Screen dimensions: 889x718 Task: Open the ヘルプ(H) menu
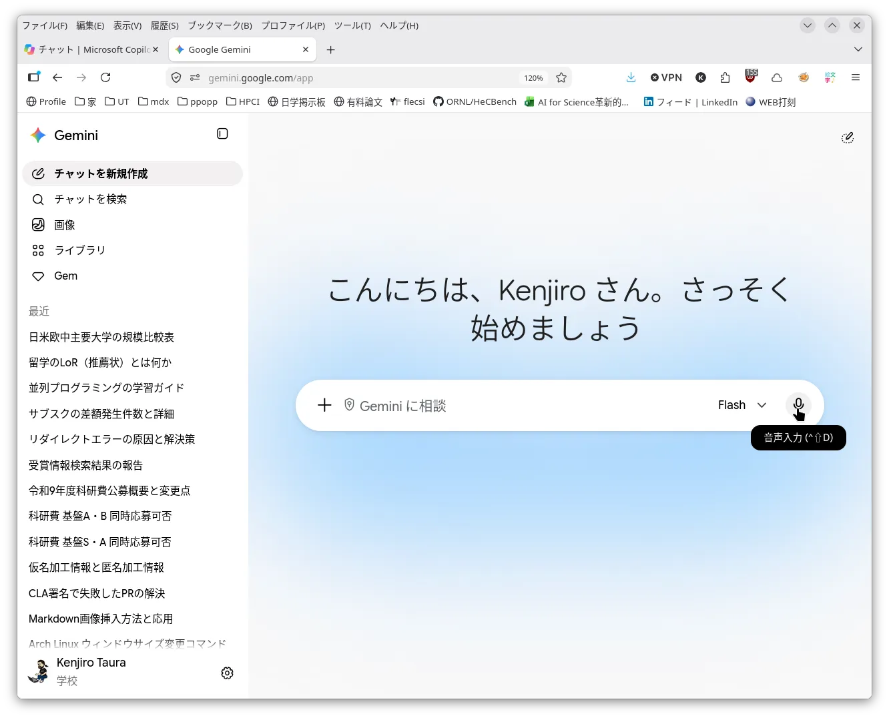coord(399,25)
